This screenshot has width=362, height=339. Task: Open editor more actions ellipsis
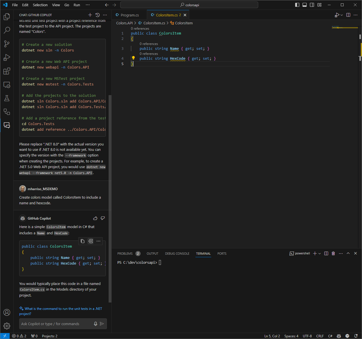pos(355,15)
